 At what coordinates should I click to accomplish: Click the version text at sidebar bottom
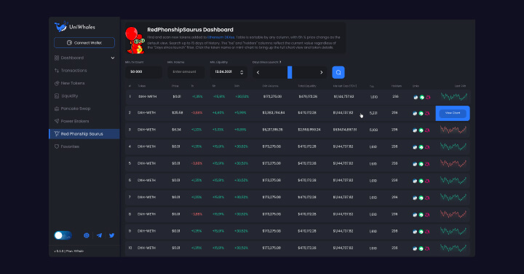69,251
